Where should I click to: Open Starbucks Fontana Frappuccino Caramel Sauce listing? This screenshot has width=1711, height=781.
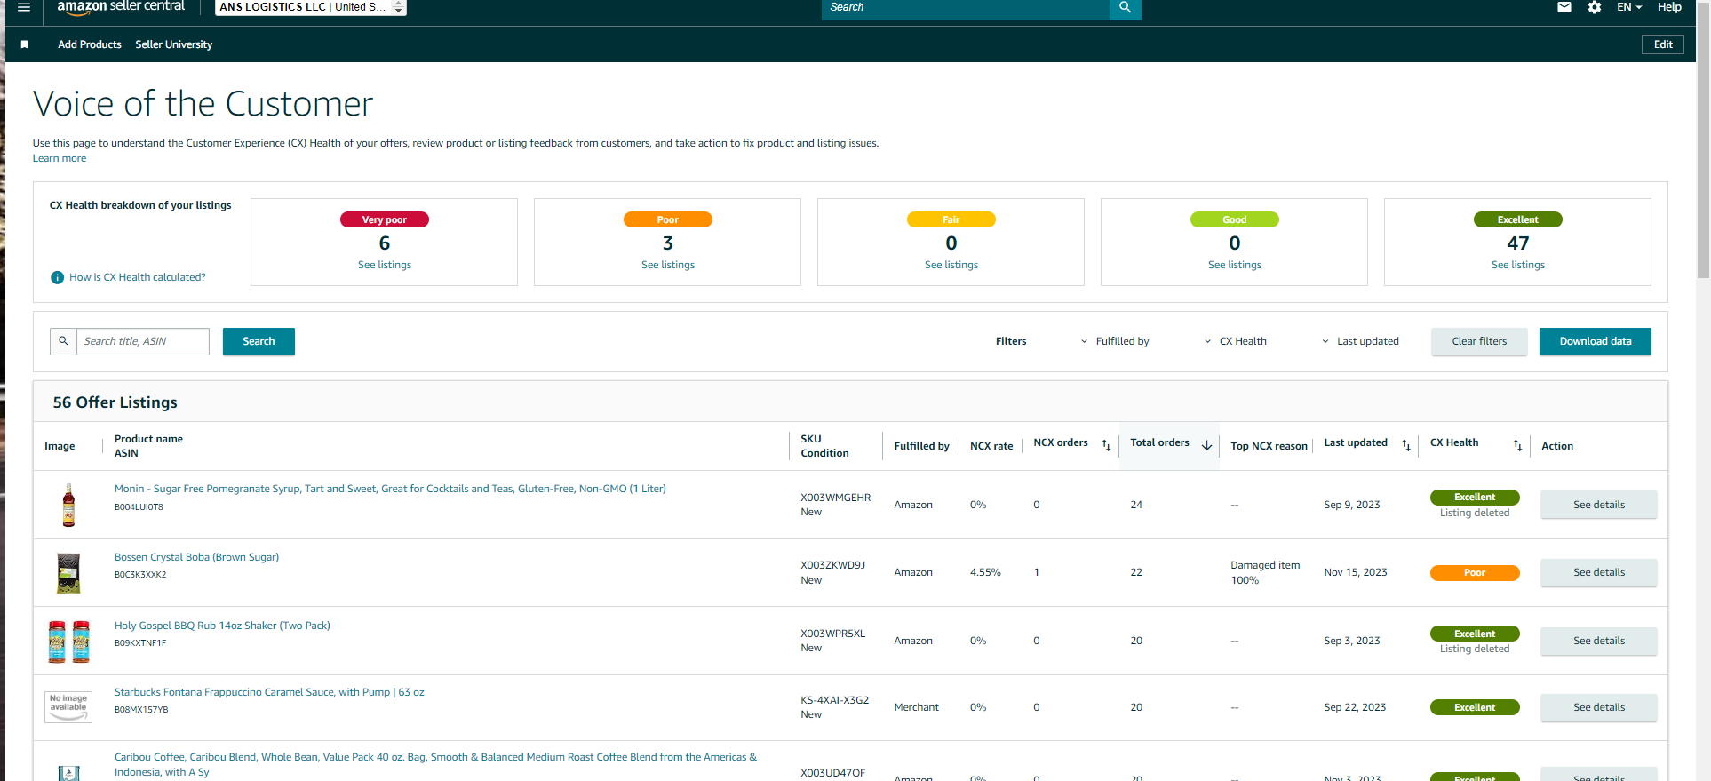[269, 692]
